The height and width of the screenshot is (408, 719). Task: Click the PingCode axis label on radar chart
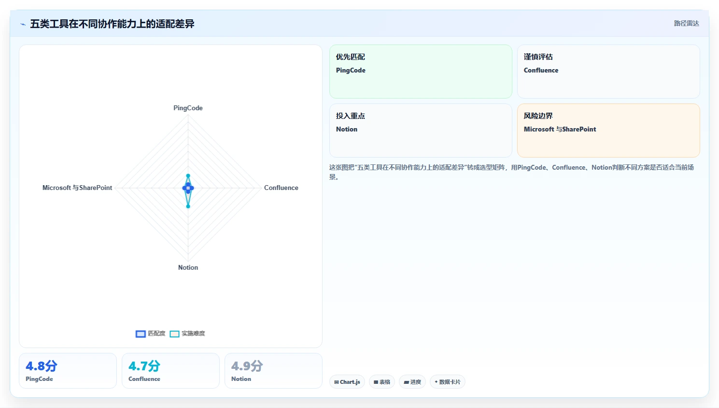188,108
